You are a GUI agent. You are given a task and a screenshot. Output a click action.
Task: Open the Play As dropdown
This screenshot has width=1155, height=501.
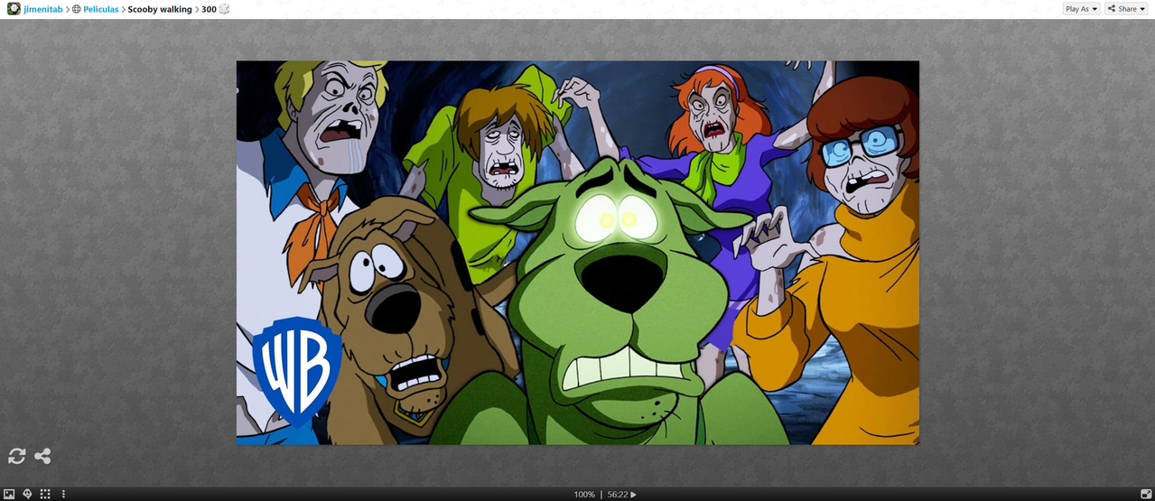[x=1081, y=9]
